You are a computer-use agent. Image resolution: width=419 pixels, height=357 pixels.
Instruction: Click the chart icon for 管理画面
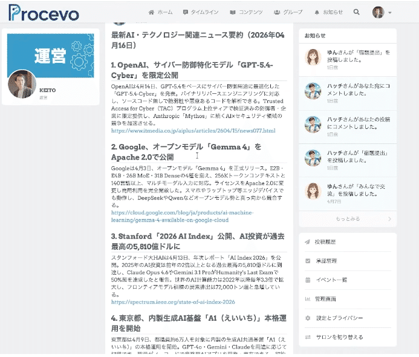click(308, 299)
